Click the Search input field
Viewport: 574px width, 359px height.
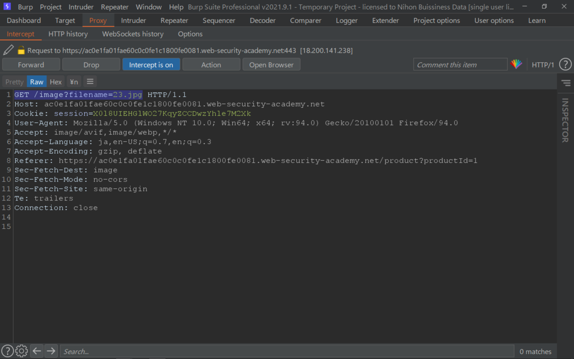[x=287, y=351]
